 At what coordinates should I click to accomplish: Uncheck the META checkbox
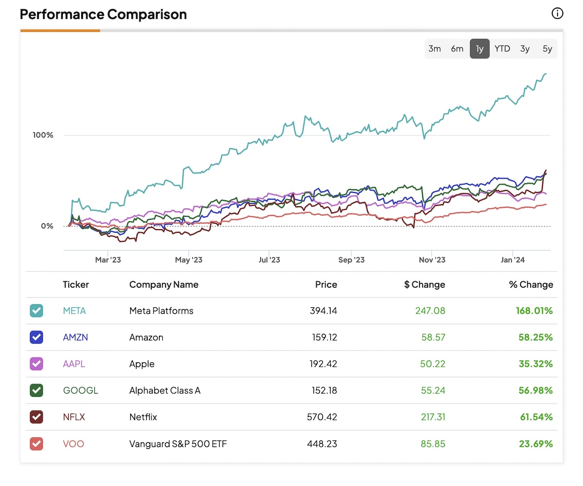tap(37, 311)
